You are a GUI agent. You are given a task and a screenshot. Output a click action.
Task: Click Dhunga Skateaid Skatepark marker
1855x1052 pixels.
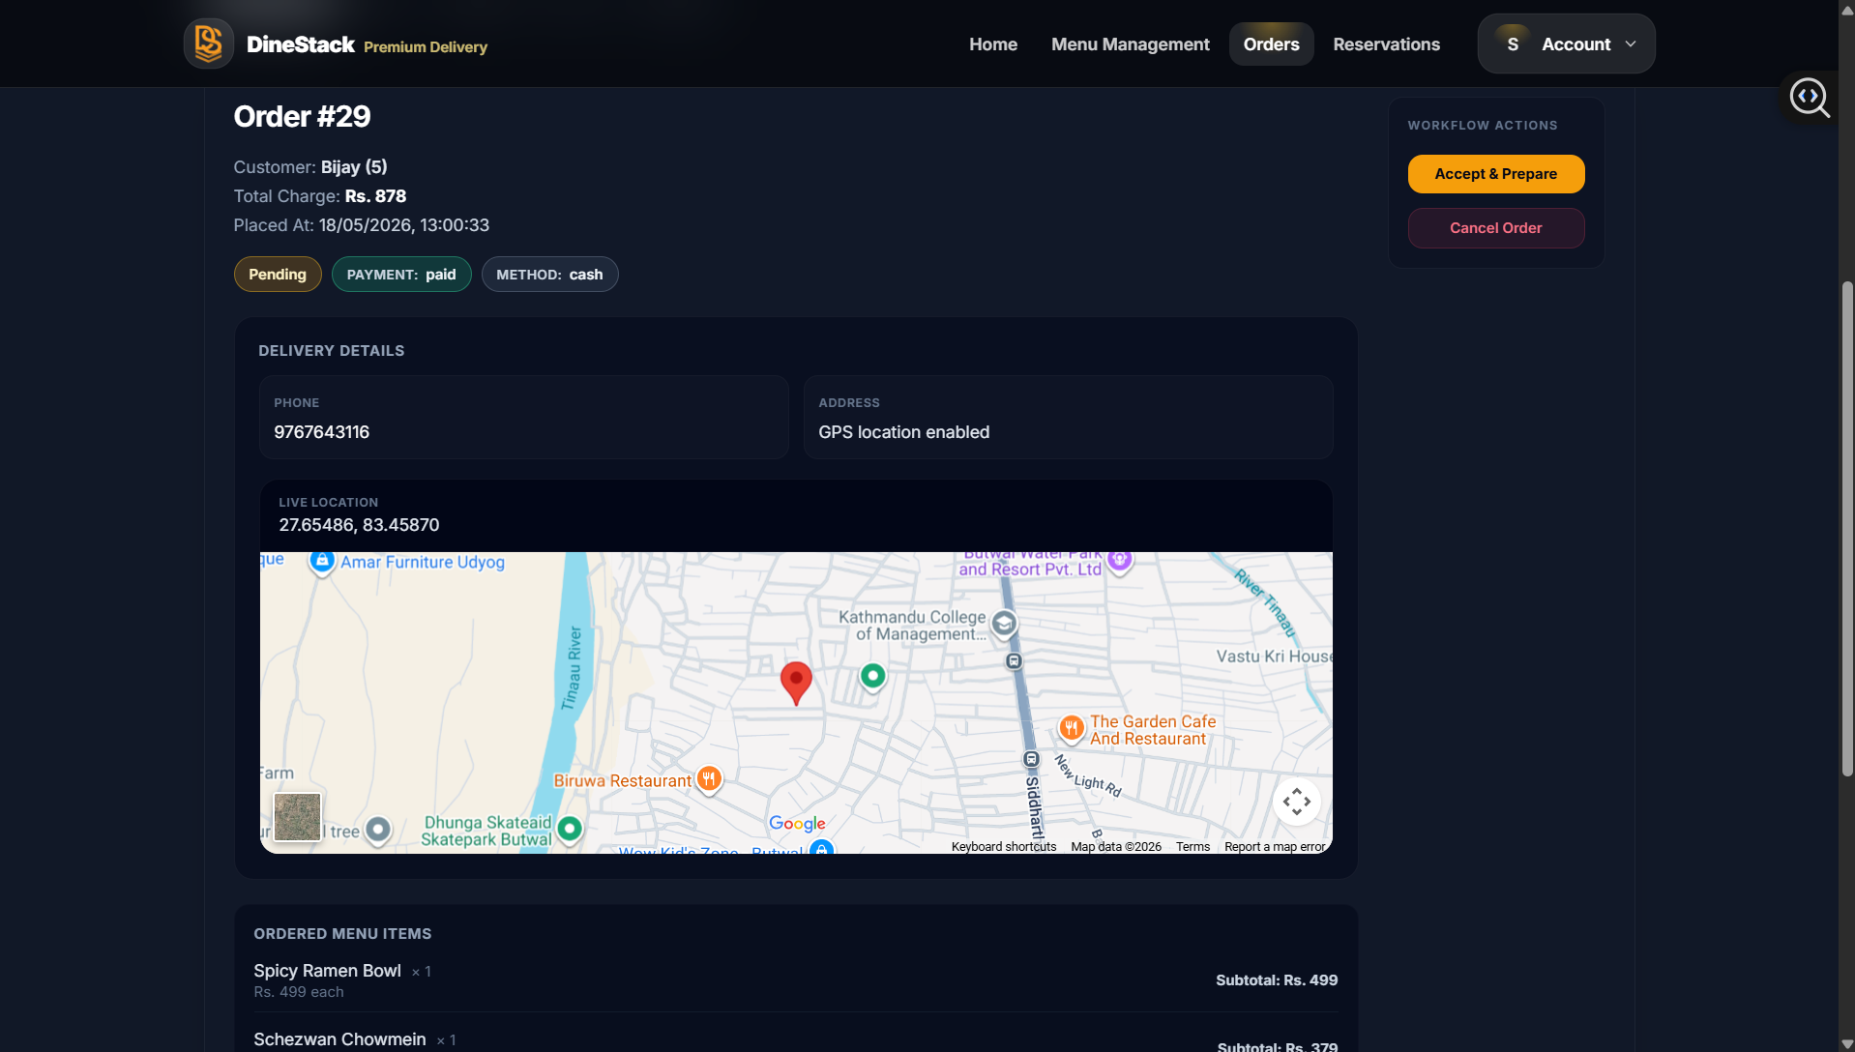pos(570,830)
